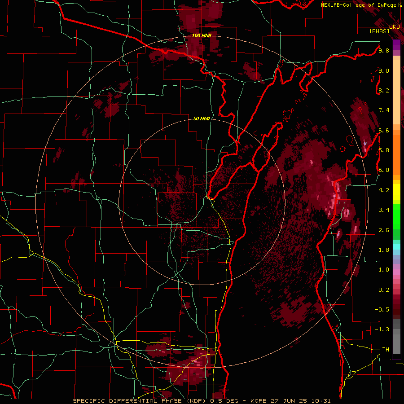404x404 pixels.
Task: Click the 9.8 value on the scale
Action: [384, 50]
